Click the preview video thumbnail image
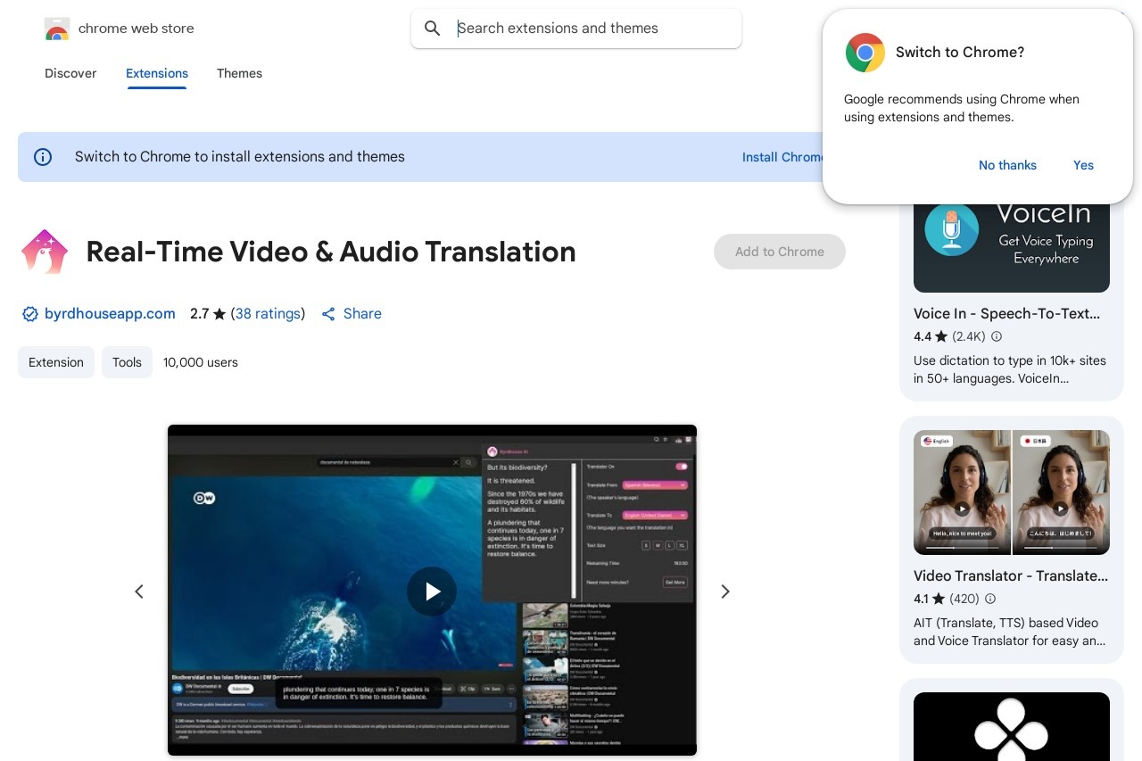 432,591
